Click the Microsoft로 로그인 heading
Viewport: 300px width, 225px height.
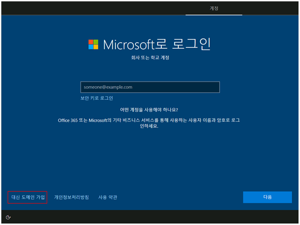click(x=157, y=45)
